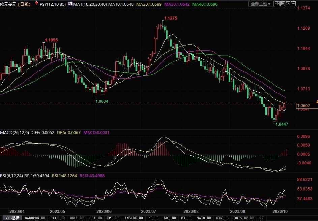Click the DEA:-0.0067 value
The width and height of the screenshot is (318, 221).
pos(69,133)
